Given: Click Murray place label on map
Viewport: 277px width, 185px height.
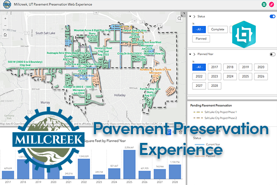Looking at the screenshot, I should tap(45, 103).
